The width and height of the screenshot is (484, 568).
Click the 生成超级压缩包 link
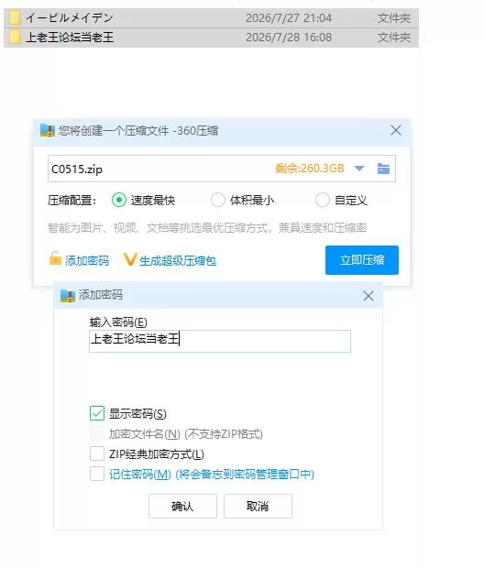[x=178, y=260]
